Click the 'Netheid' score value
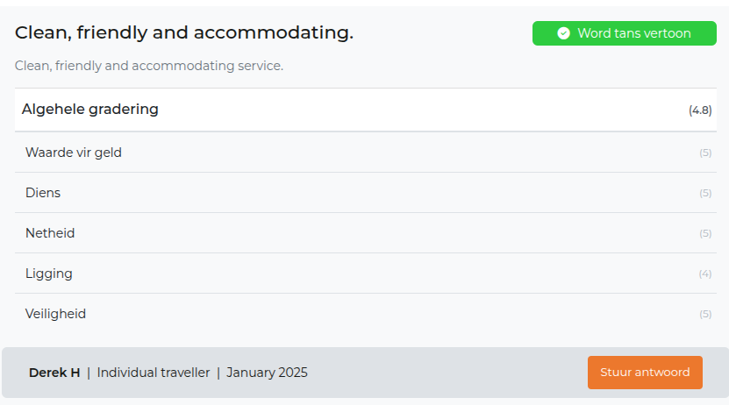The height and width of the screenshot is (405, 729). pos(705,233)
